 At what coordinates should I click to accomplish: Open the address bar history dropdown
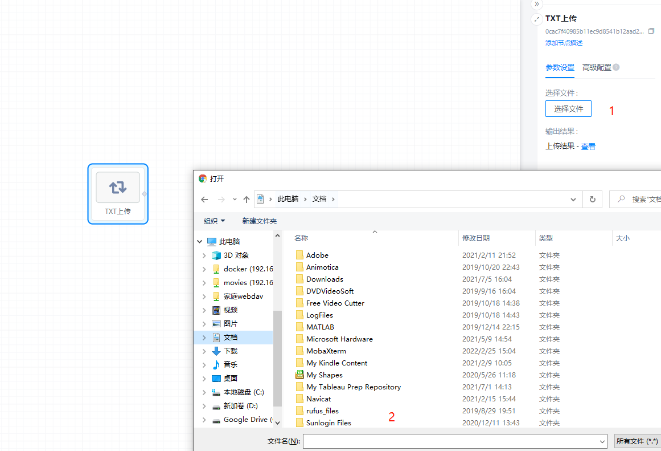(x=573, y=200)
